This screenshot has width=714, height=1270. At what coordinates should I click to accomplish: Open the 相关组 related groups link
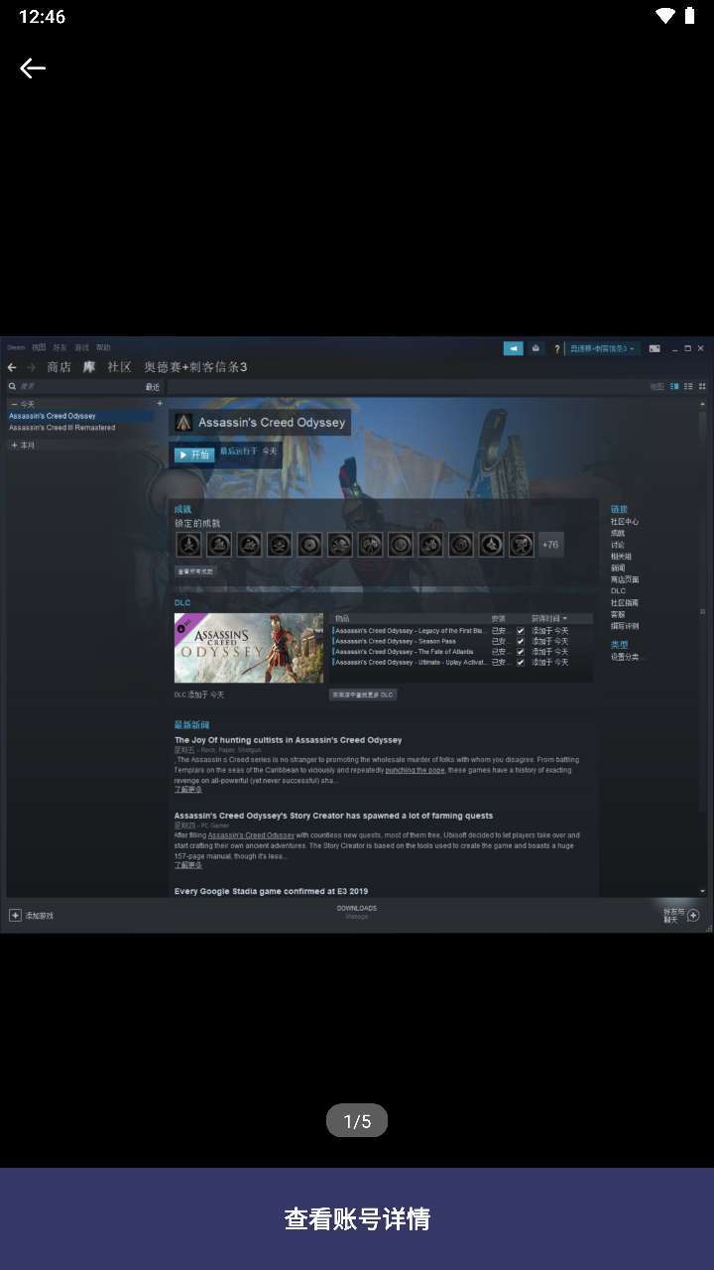[x=621, y=557]
